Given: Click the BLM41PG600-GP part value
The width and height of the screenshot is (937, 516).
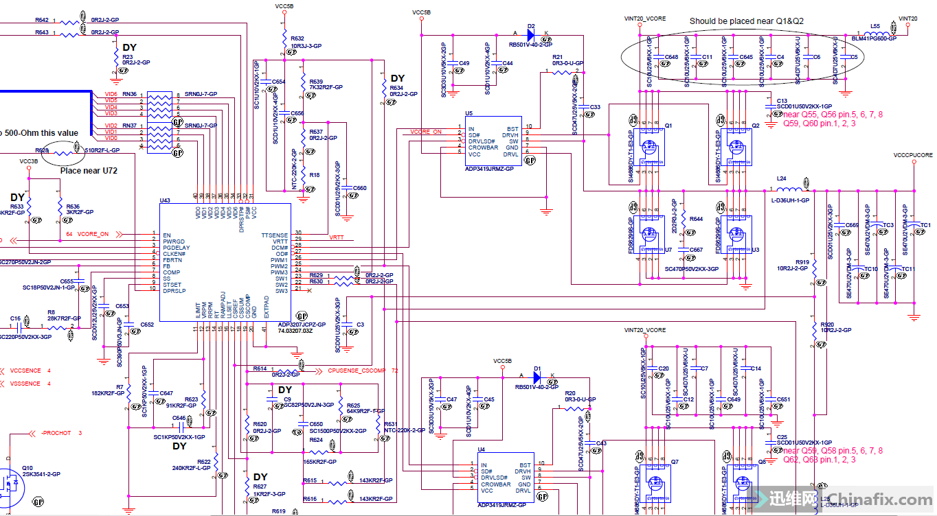Looking at the screenshot, I should point(874,39).
